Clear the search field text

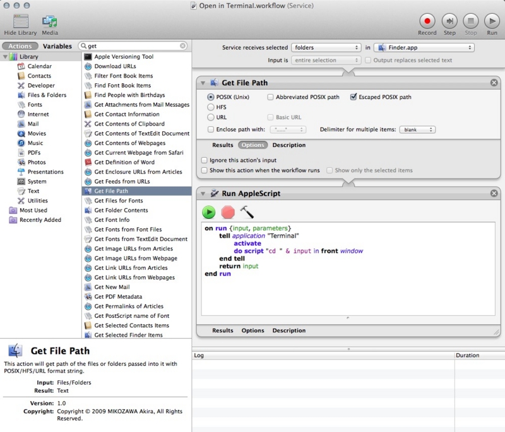click(x=182, y=46)
